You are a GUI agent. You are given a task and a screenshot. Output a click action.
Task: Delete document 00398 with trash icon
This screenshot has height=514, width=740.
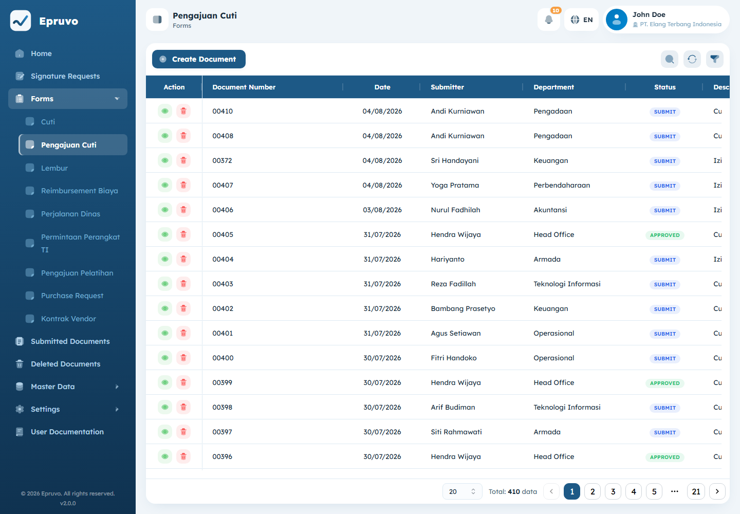[x=183, y=407]
